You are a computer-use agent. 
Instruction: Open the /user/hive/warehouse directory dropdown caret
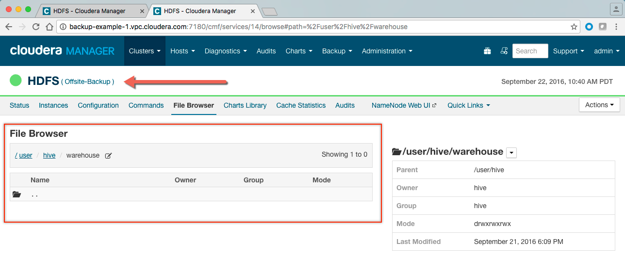tap(511, 153)
